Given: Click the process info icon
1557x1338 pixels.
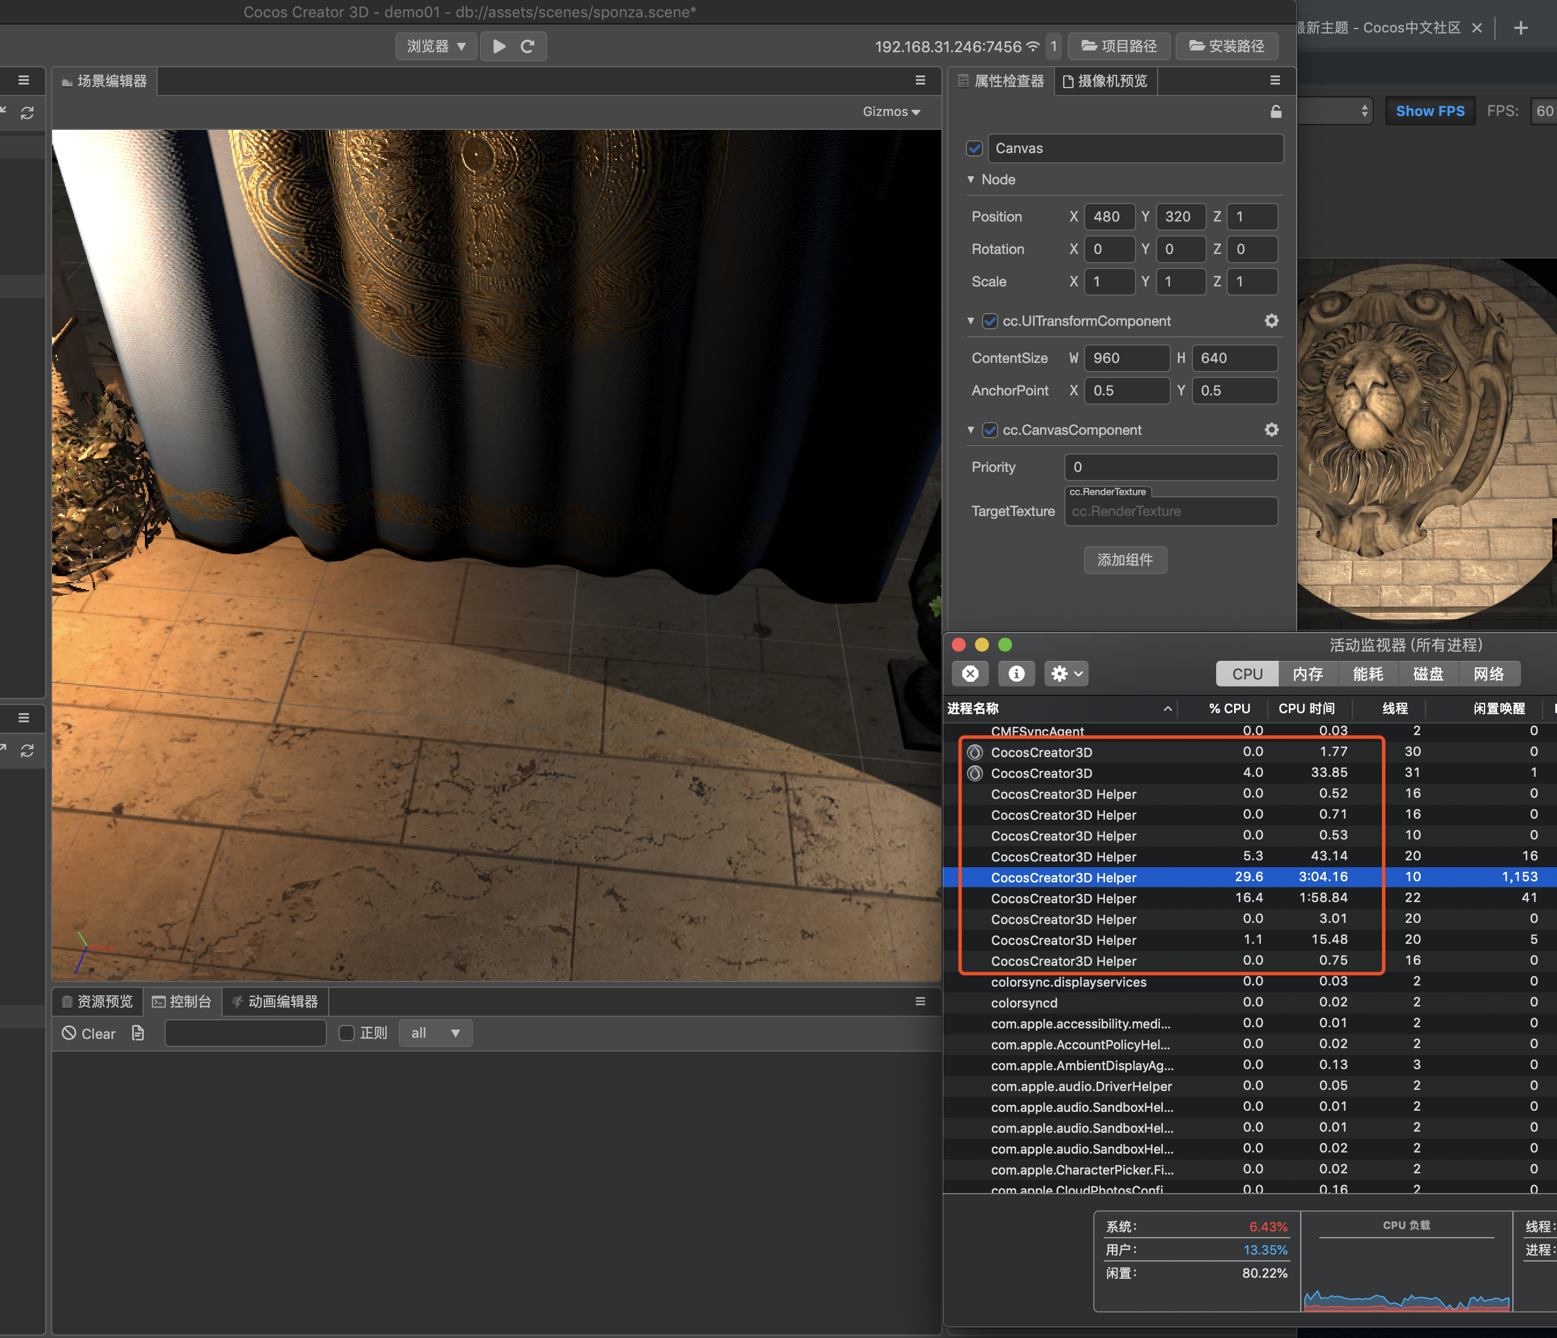Looking at the screenshot, I should point(1016,674).
